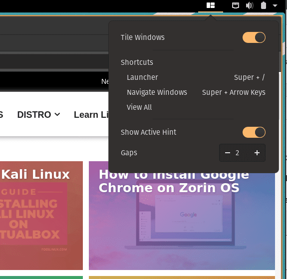Toggle the Tile Windows switch

[254, 37]
